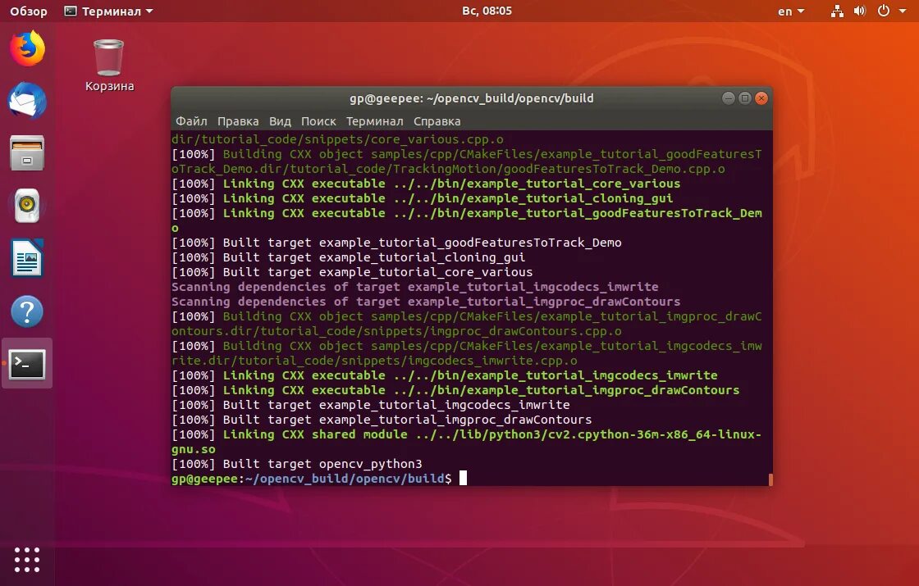Click the terminal title gp@geepee: ~/opencv_build/opencv/build

click(471, 98)
